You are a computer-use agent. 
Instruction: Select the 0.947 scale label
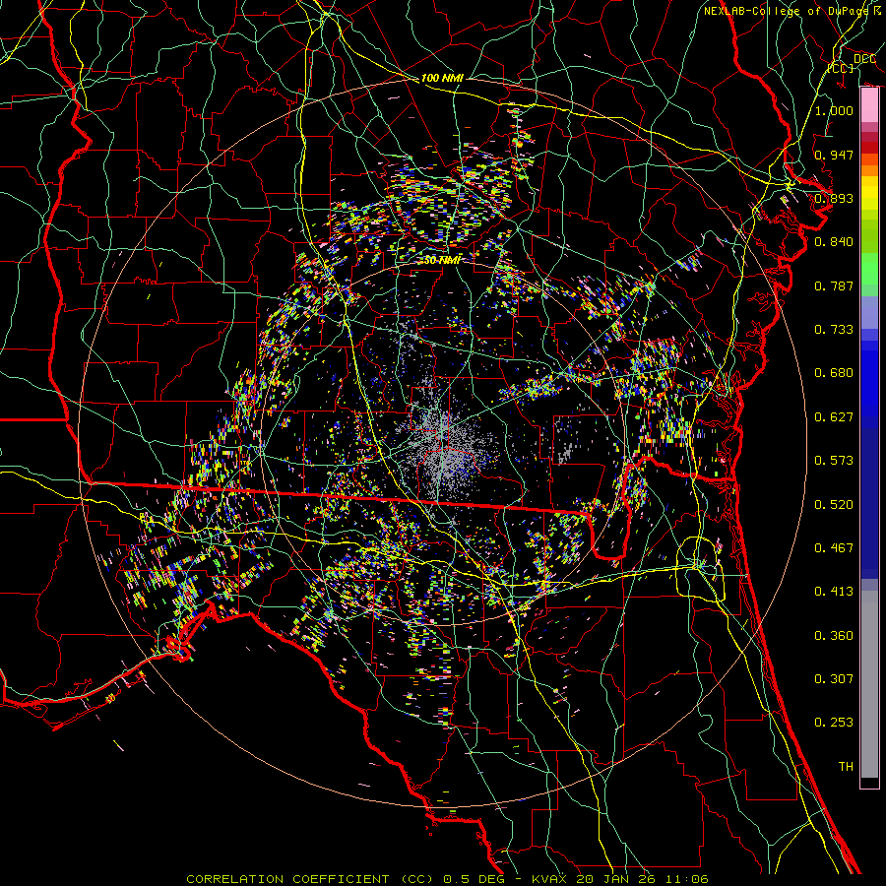click(834, 155)
